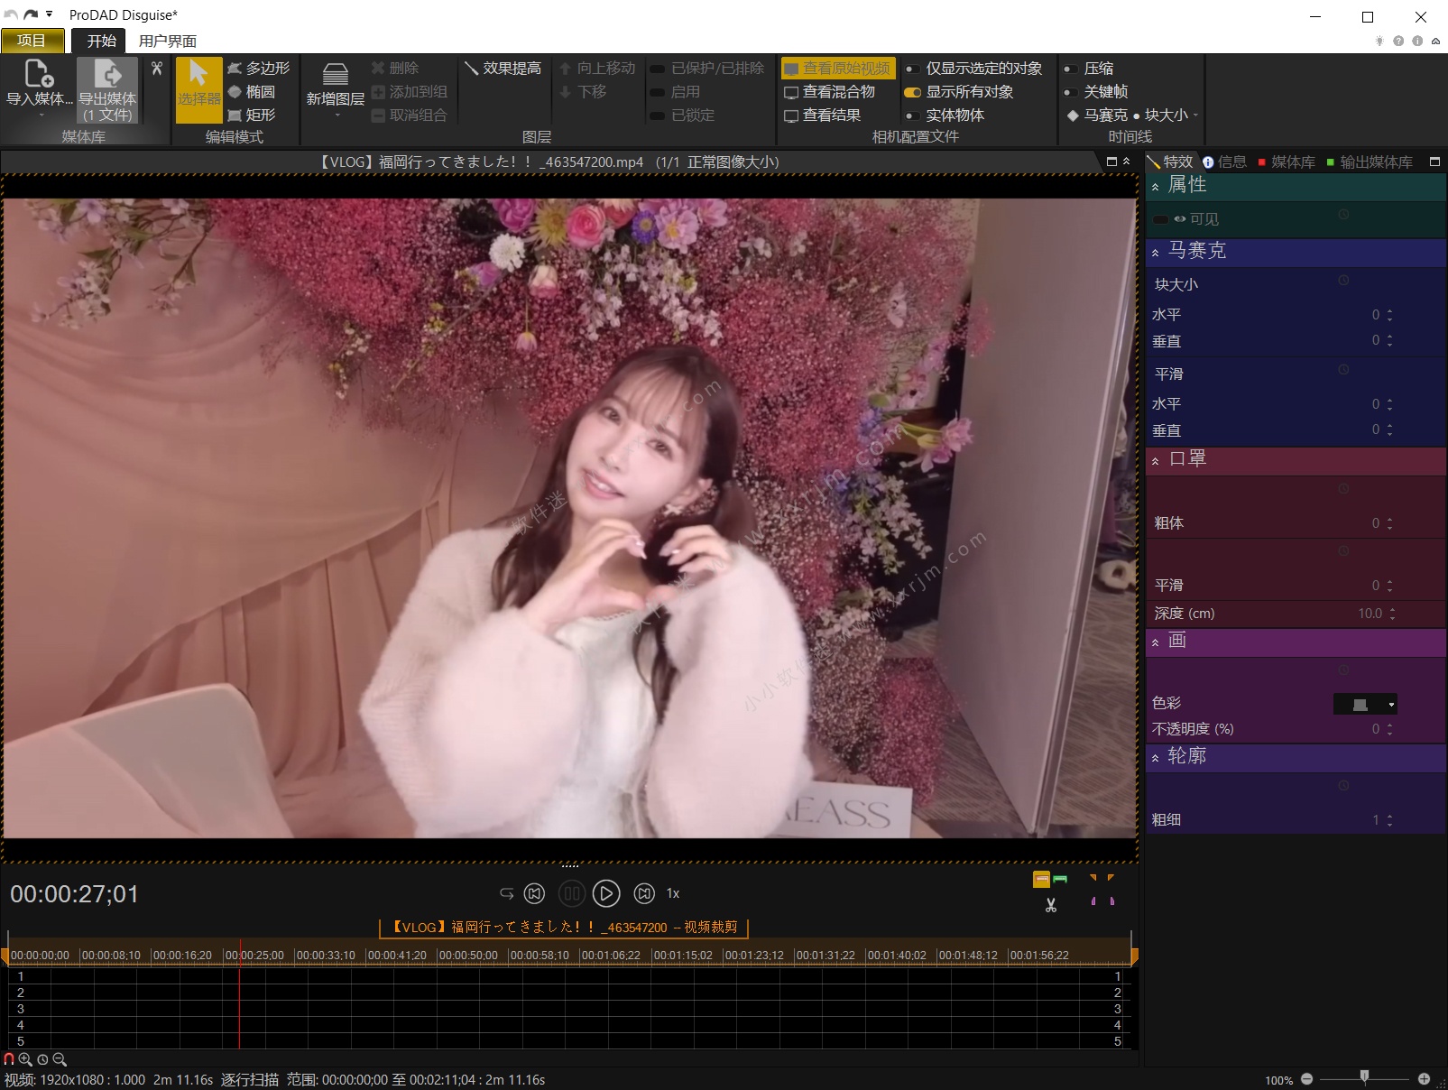This screenshot has height=1090, width=1448.
Task: Open the User Interface (用户界面) tab
Action: point(168,41)
